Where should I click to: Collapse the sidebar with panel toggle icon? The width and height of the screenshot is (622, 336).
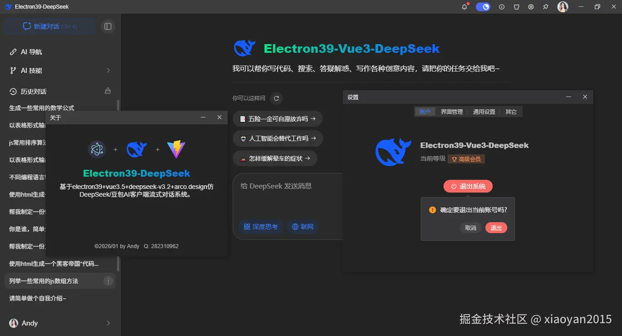pyautogui.click(x=108, y=26)
